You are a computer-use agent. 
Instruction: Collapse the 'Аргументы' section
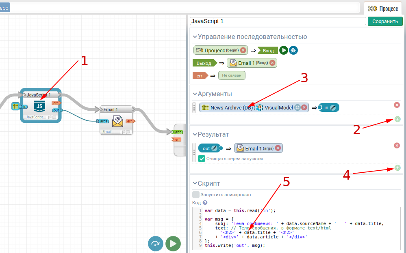point(195,94)
